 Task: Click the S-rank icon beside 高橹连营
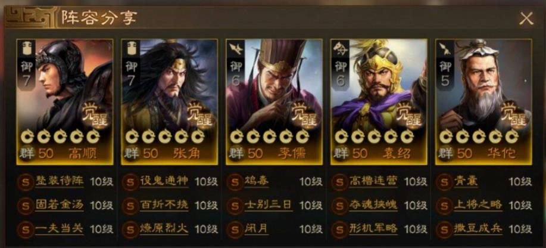coord(339,182)
